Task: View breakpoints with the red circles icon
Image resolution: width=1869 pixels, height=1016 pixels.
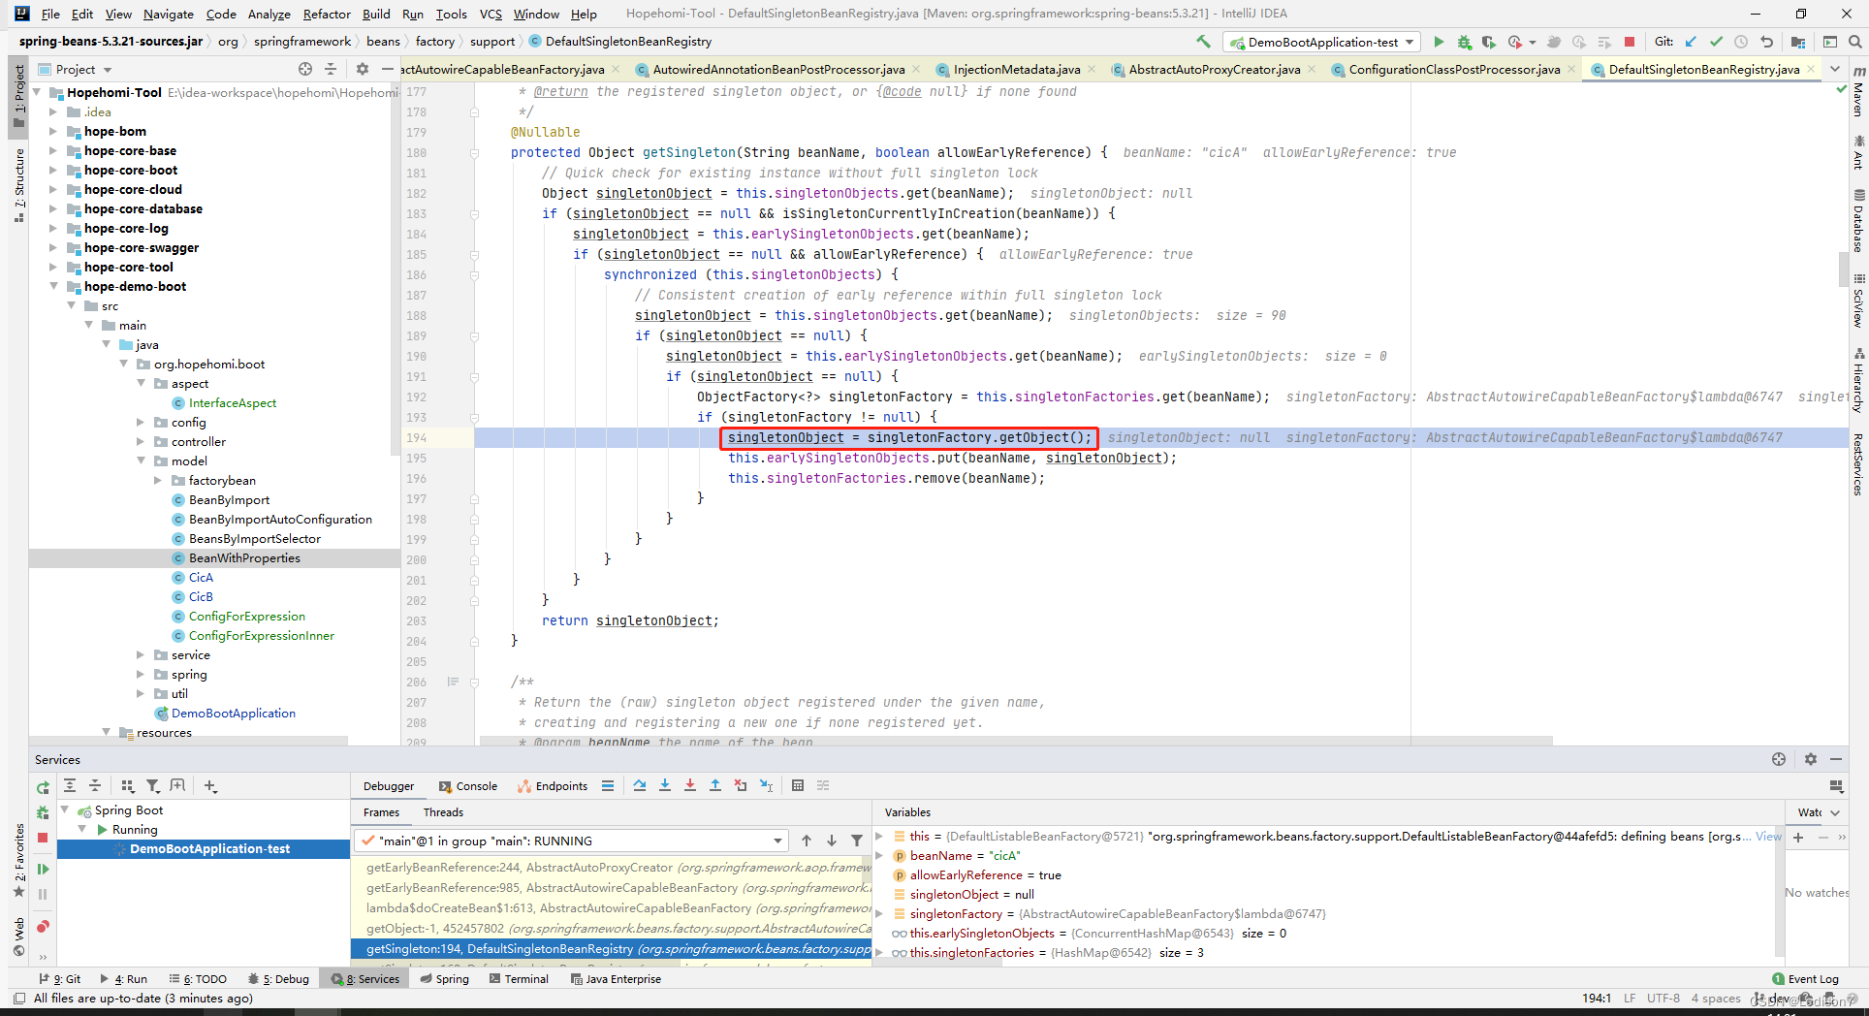Action: coord(43,927)
